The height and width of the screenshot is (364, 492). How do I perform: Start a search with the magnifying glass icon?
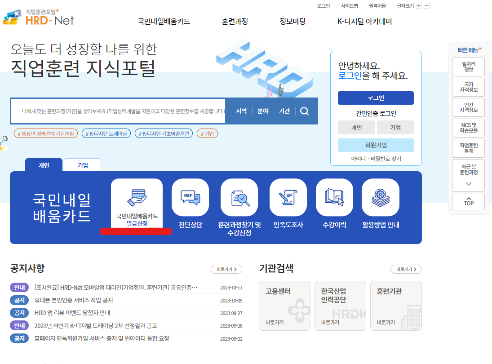coord(305,111)
